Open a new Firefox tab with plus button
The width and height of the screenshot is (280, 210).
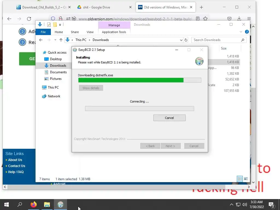coord(201,7)
